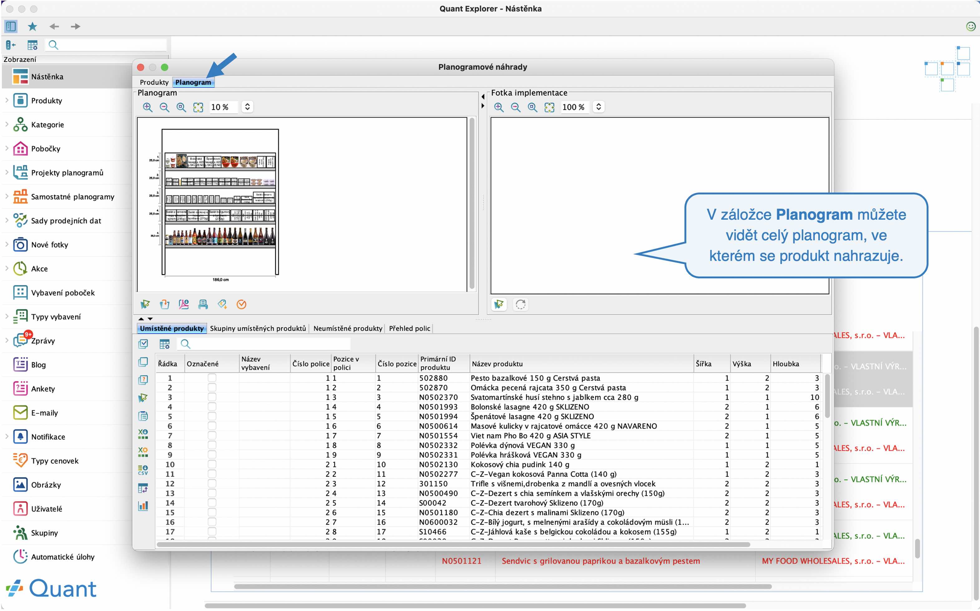Zoom in on the Planogram view
This screenshot has height=611, width=980.
(x=148, y=107)
